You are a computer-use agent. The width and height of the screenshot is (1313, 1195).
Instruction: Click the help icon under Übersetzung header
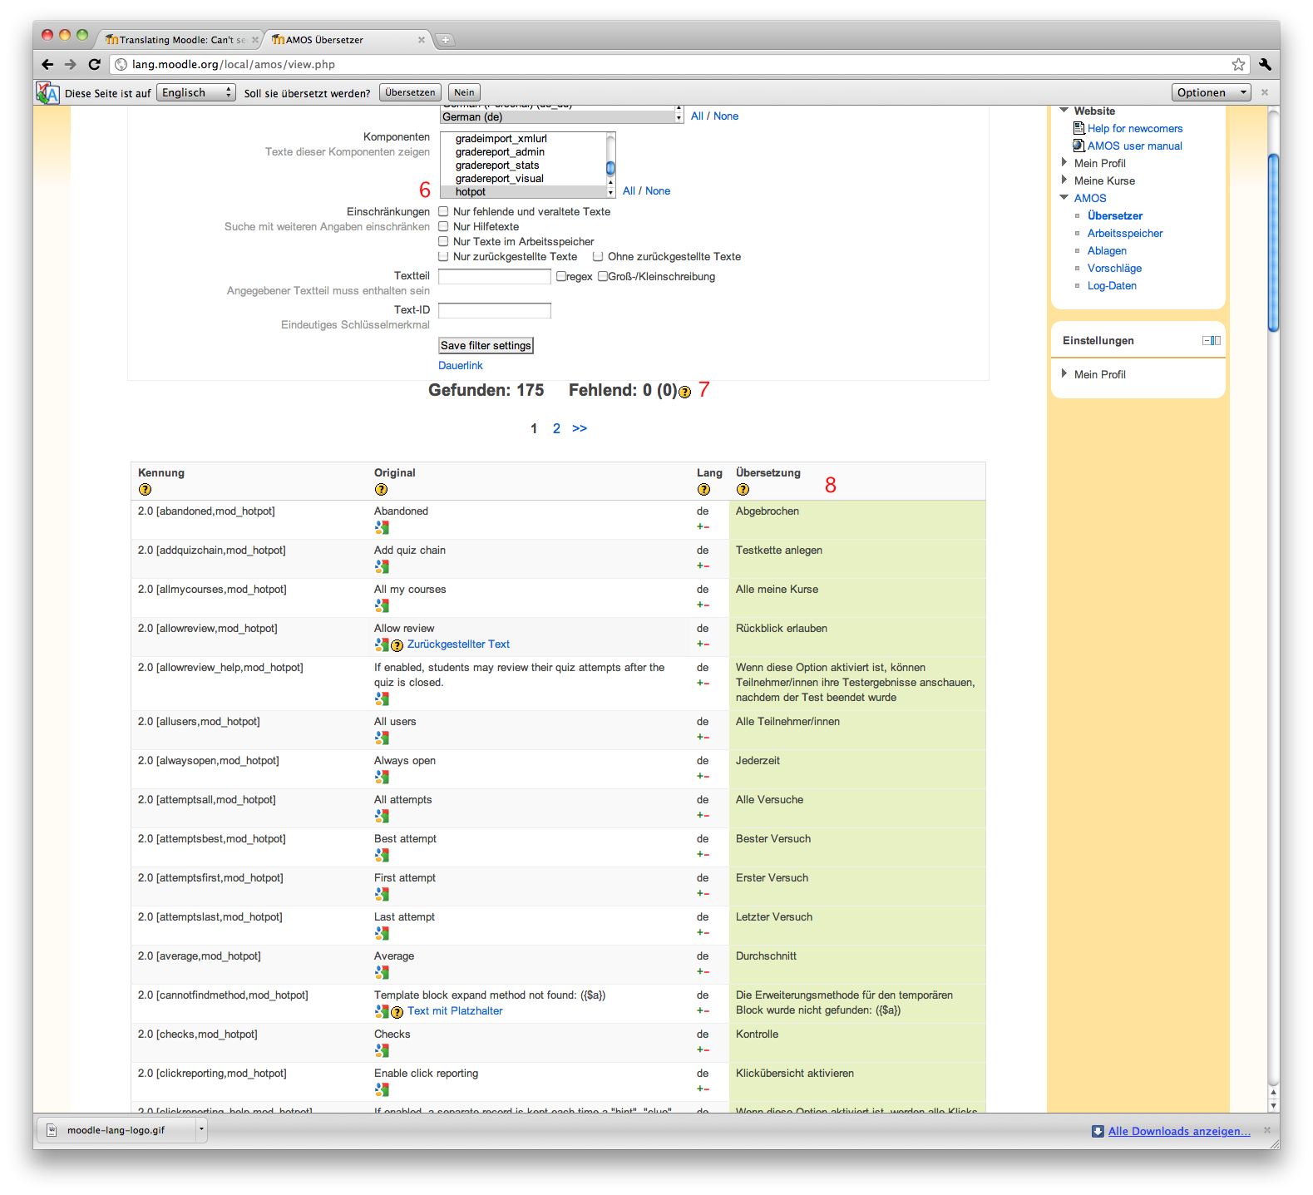click(x=743, y=490)
